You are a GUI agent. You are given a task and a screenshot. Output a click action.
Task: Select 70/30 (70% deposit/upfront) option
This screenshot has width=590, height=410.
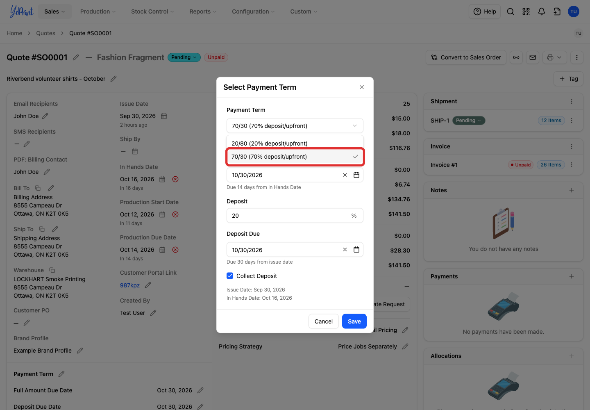tap(295, 157)
